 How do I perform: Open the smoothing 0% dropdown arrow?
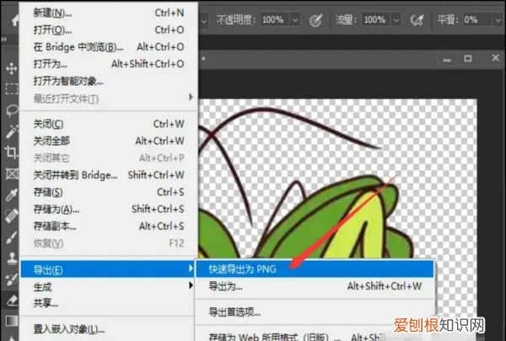pyautogui.click(x=498, y=20)
